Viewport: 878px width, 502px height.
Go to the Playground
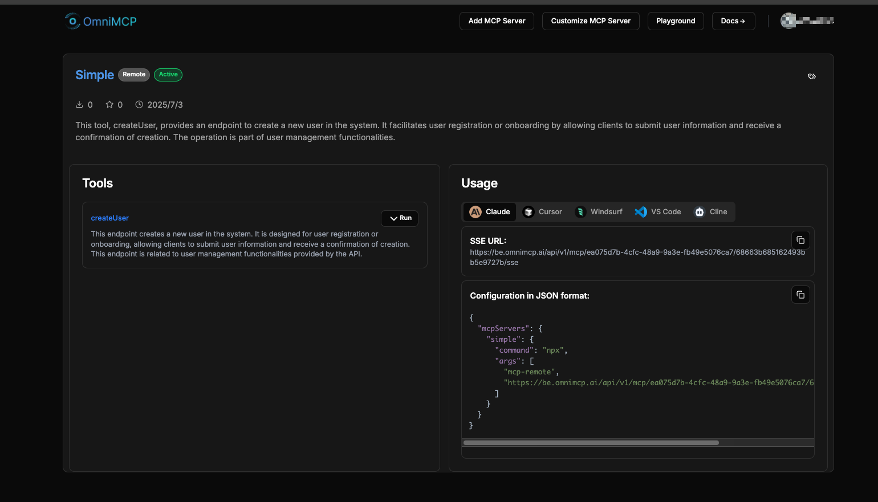[675, 21]
